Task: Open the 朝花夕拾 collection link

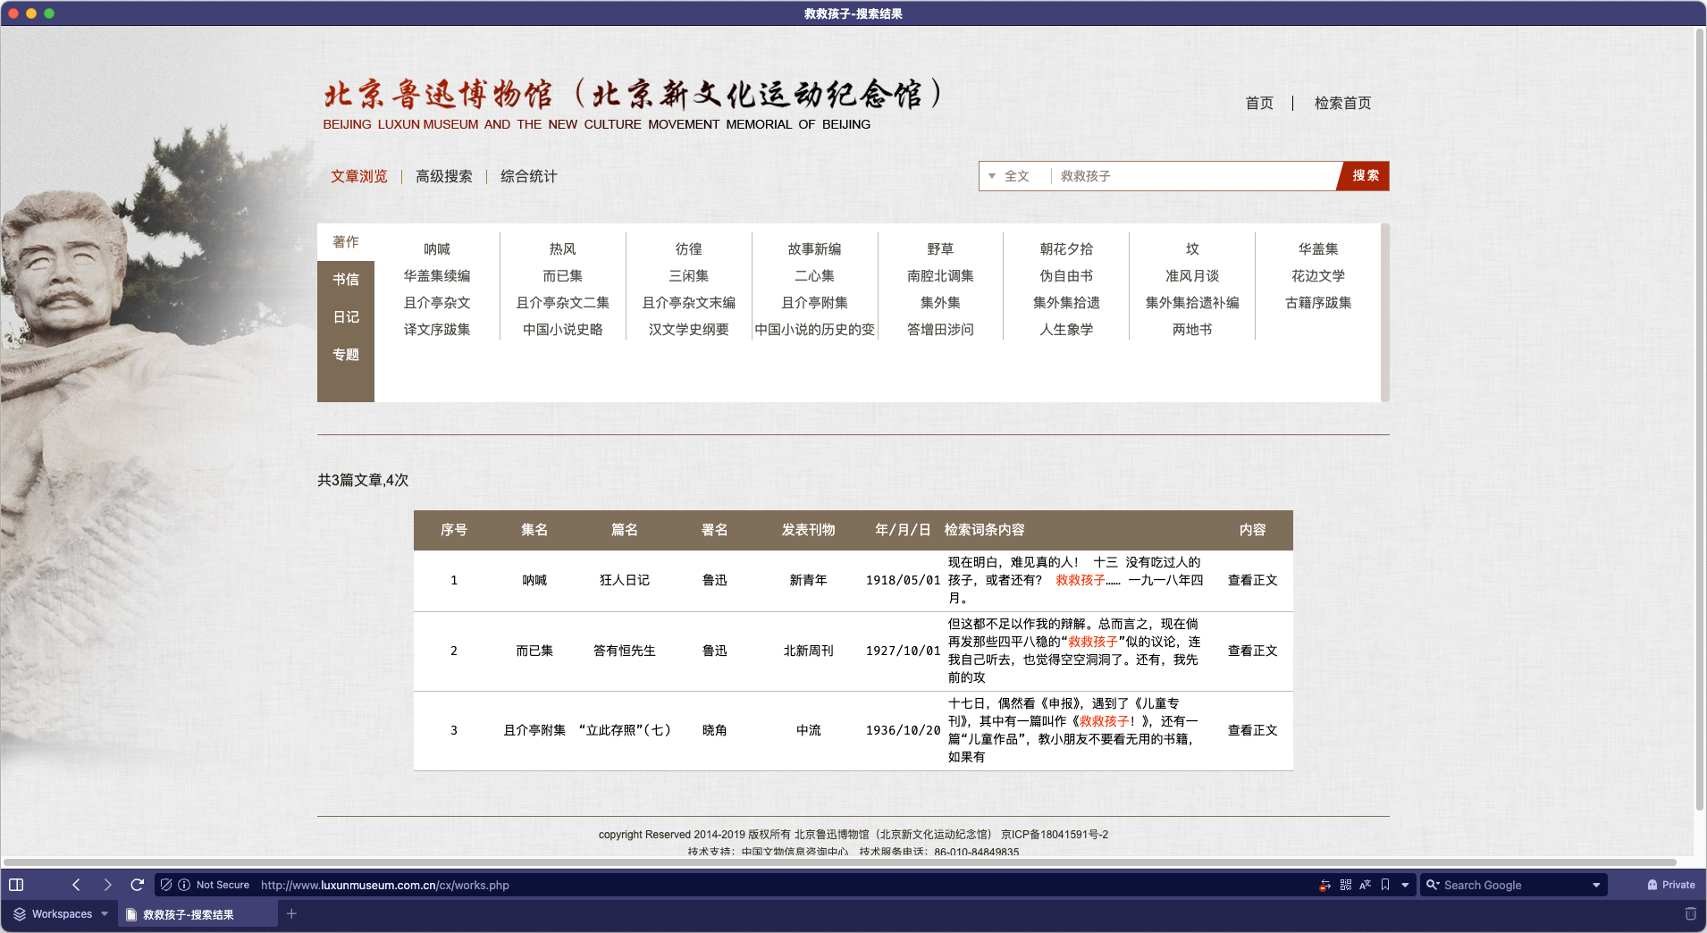Action: [1065, 249]
